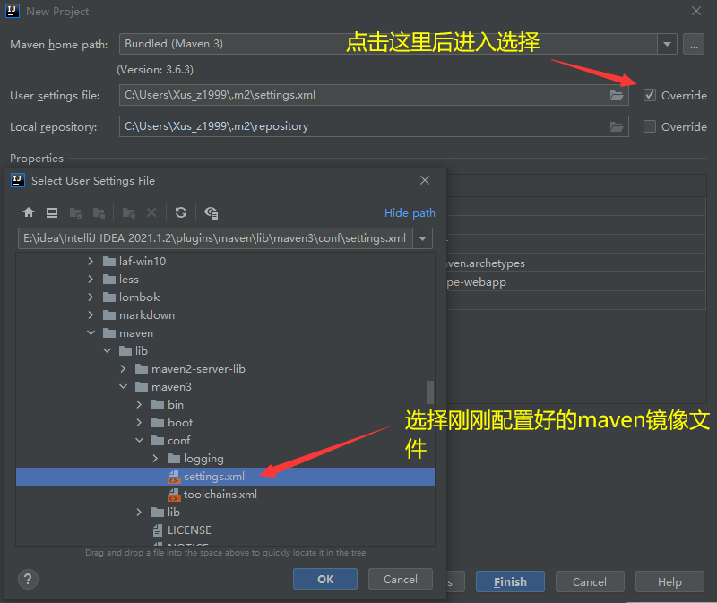Open Maven home path dropdown
Viewport: 717px width, 603px height.
pos(667,44)
